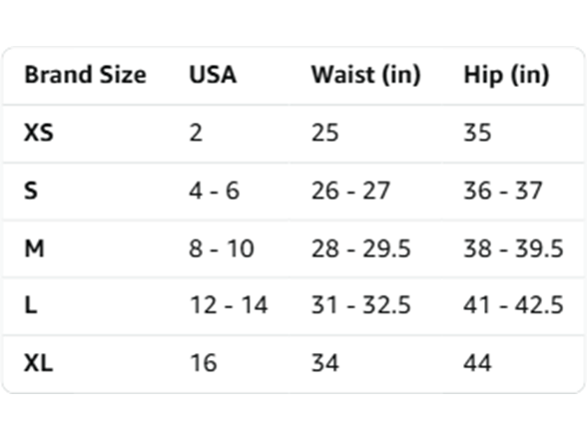Click the M brand size cell

[x=34, y=248]
